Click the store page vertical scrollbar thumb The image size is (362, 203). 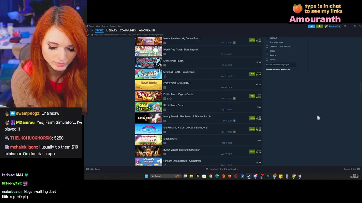pos(361,88)
